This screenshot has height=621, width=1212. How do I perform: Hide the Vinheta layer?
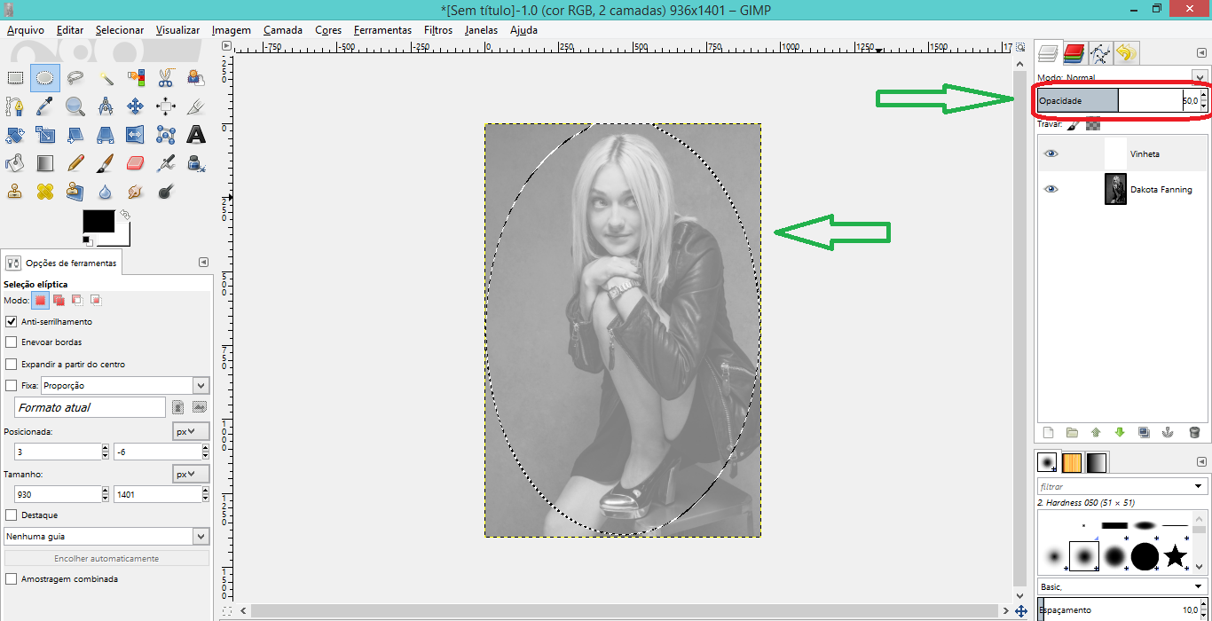(x=1051, y=153)
